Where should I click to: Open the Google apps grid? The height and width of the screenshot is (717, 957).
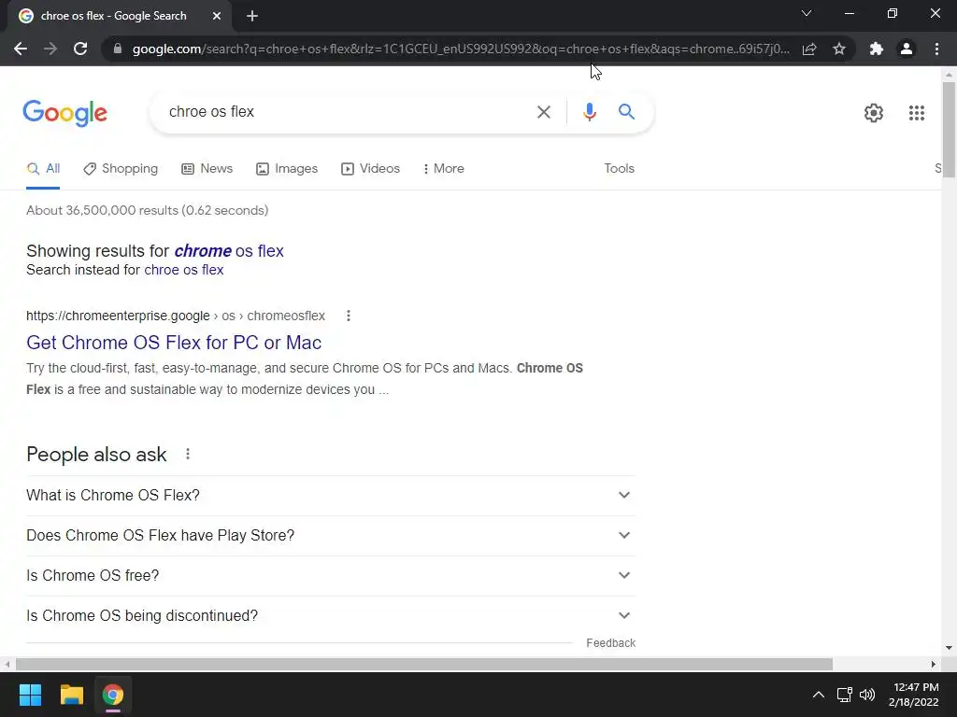coord(916,113)
